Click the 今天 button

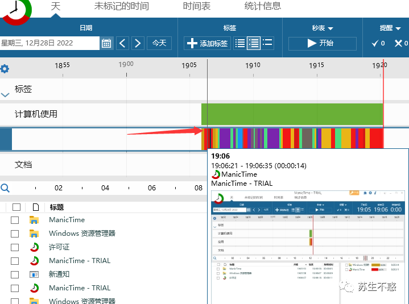pos(159,43)
